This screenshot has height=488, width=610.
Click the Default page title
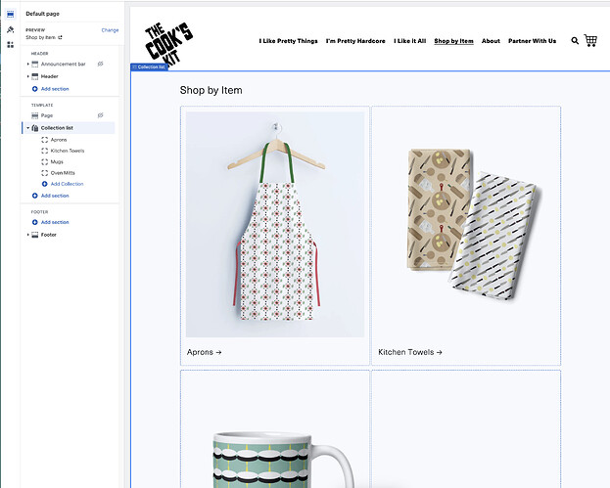42,14
